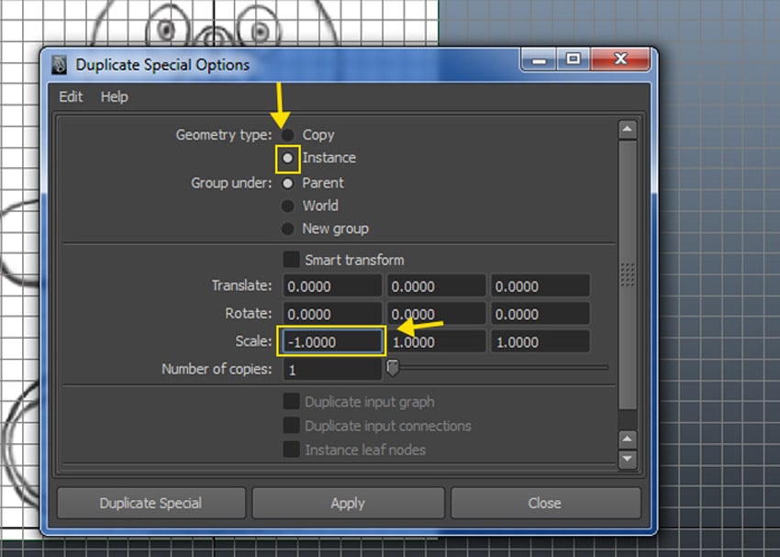Click the third Rotate field
This screenshot has width=780, height=557.
pos(540,314)
